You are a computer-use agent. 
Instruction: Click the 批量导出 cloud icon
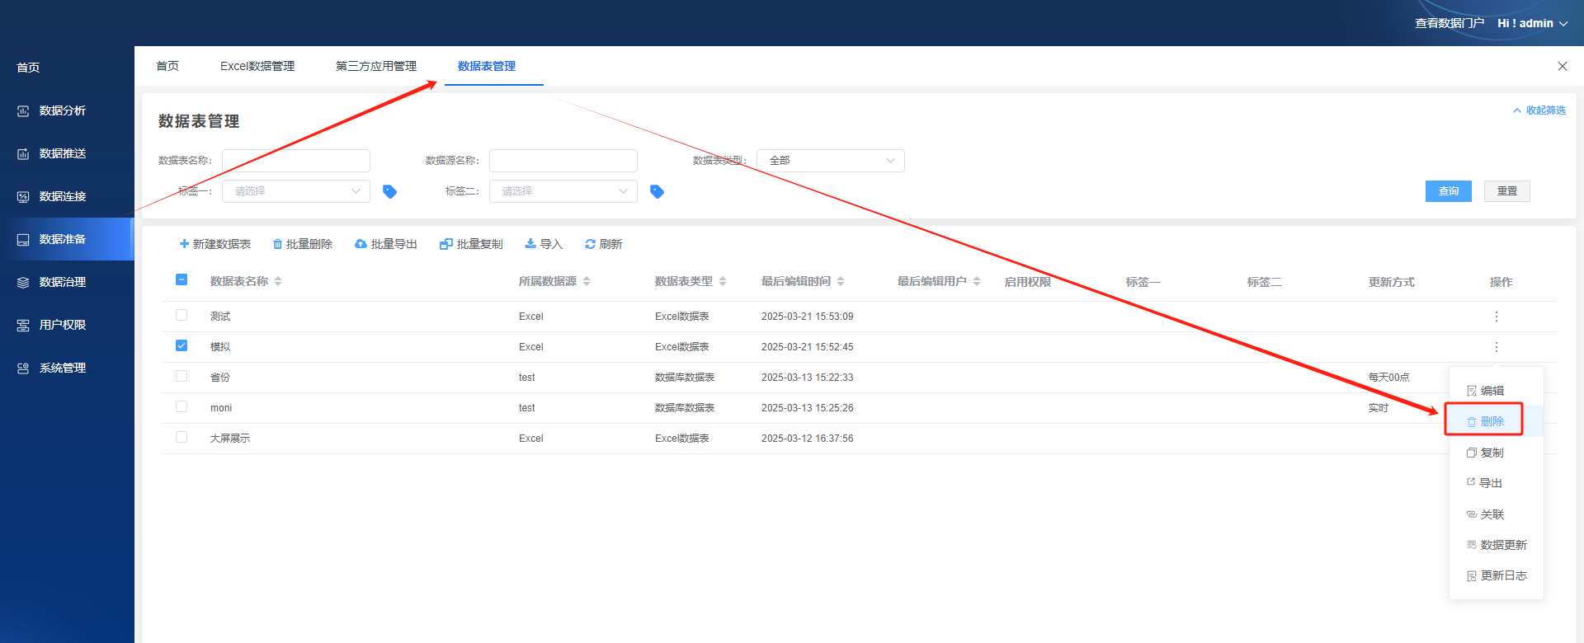point(361,244)
